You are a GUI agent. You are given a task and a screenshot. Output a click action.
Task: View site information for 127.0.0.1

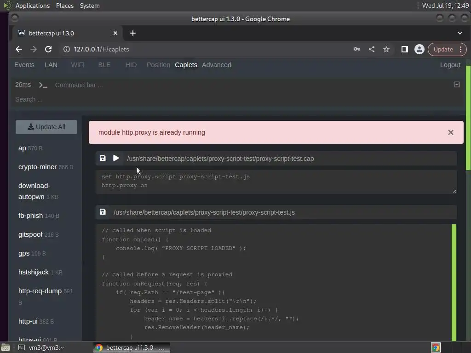(67, 49)
